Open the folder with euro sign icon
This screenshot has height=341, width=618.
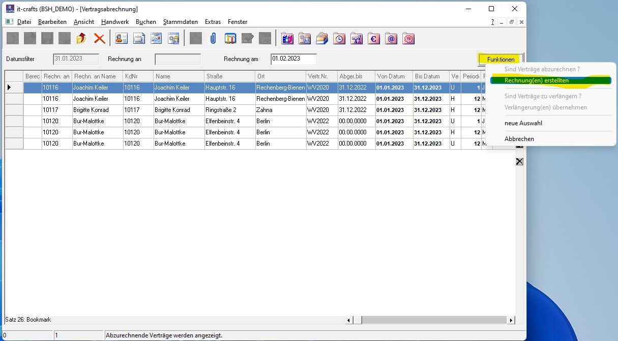pyautogui.click(x=374, y=38)
